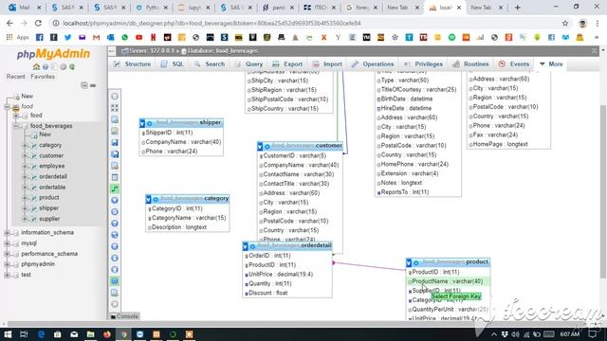Open navigation panel settings gear icon
Viewport: 607px width, 341px height.
tap(64, 67)
